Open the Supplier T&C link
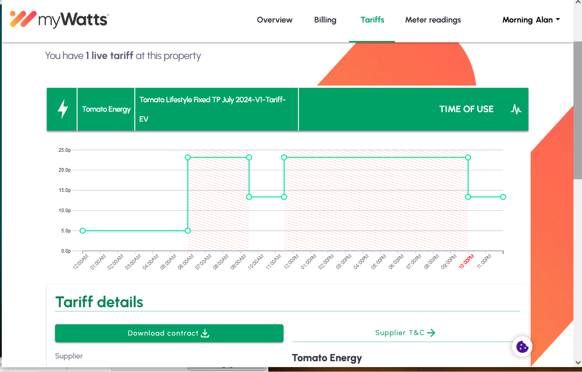Screen dimensions: 582x372 pyautogui.click(x=405, y=333)
